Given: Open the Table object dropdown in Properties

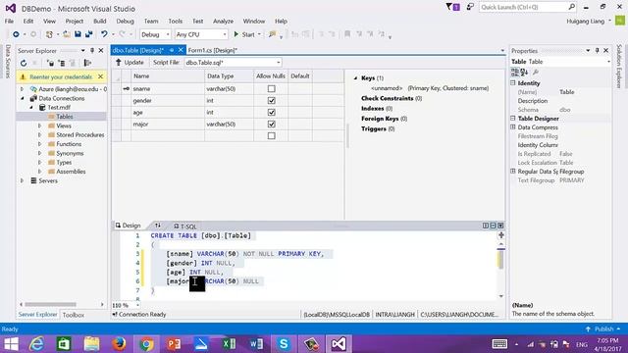Looking at the screenshot, I should tap(560, 62).
